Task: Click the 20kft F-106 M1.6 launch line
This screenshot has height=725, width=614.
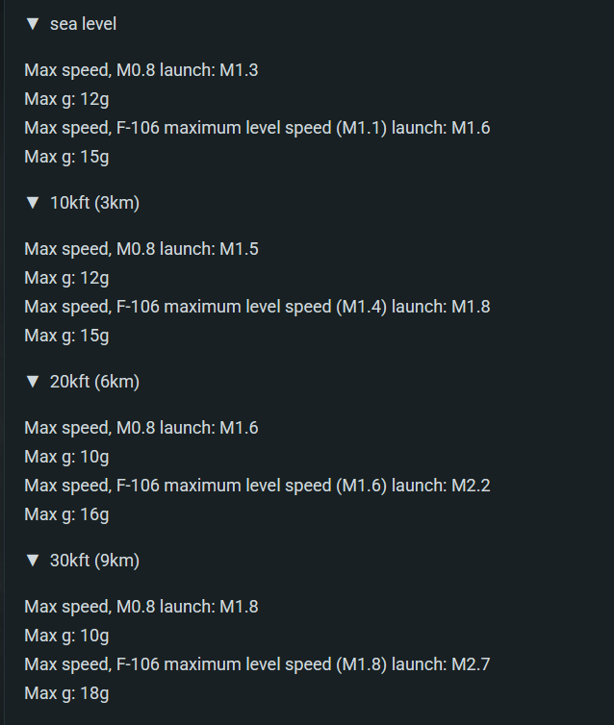Action: click(x=257, y=486)
